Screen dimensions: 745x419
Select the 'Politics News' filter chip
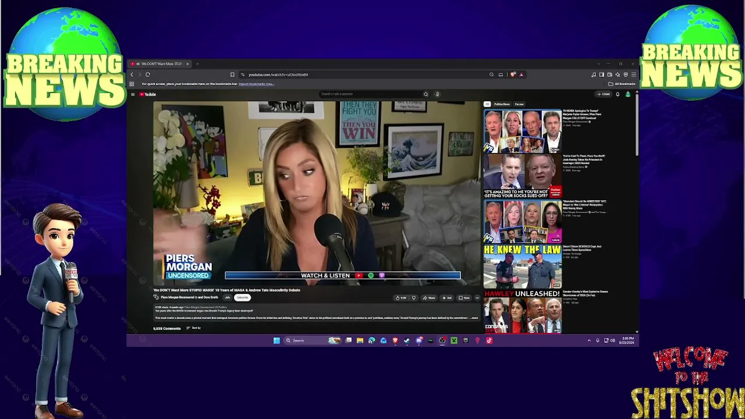tap(502, 104)
